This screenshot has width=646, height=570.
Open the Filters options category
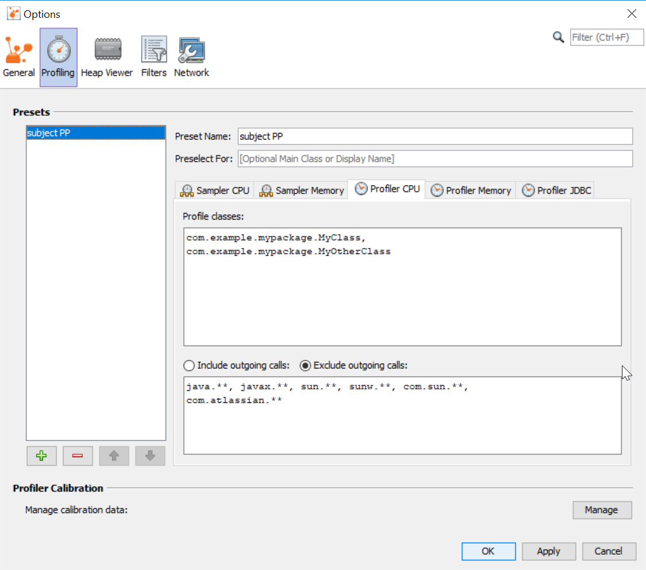(154, 57)
